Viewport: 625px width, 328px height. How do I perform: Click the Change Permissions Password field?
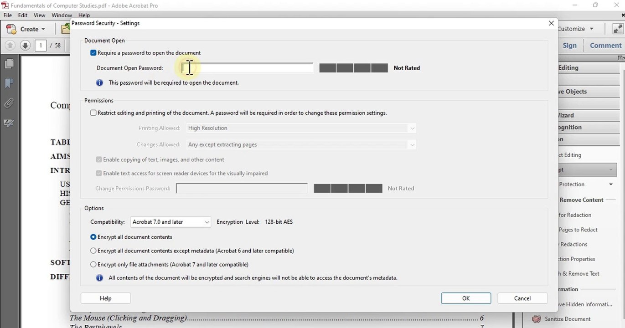(x=242, y=188)
